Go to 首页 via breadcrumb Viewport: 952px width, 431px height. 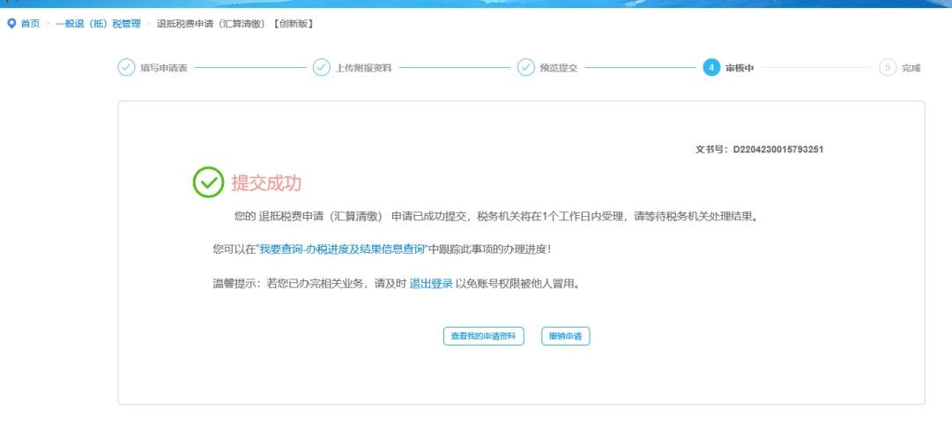pyautogui.click(x=30, y=24)
